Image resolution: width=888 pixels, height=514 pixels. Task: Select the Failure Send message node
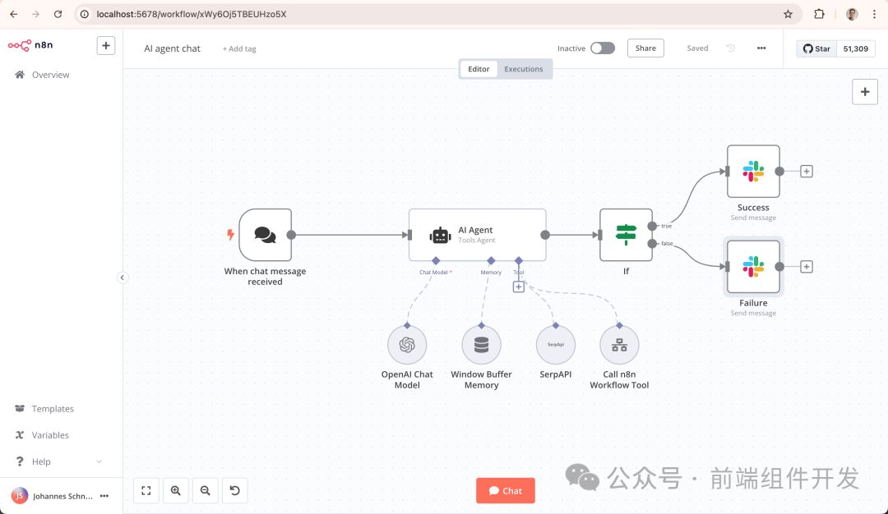pos(752,266)
